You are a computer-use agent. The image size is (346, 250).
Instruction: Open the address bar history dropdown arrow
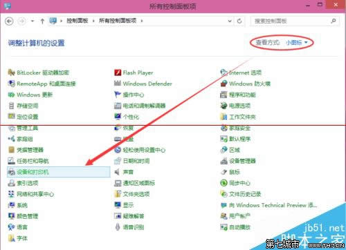point(230,21)
